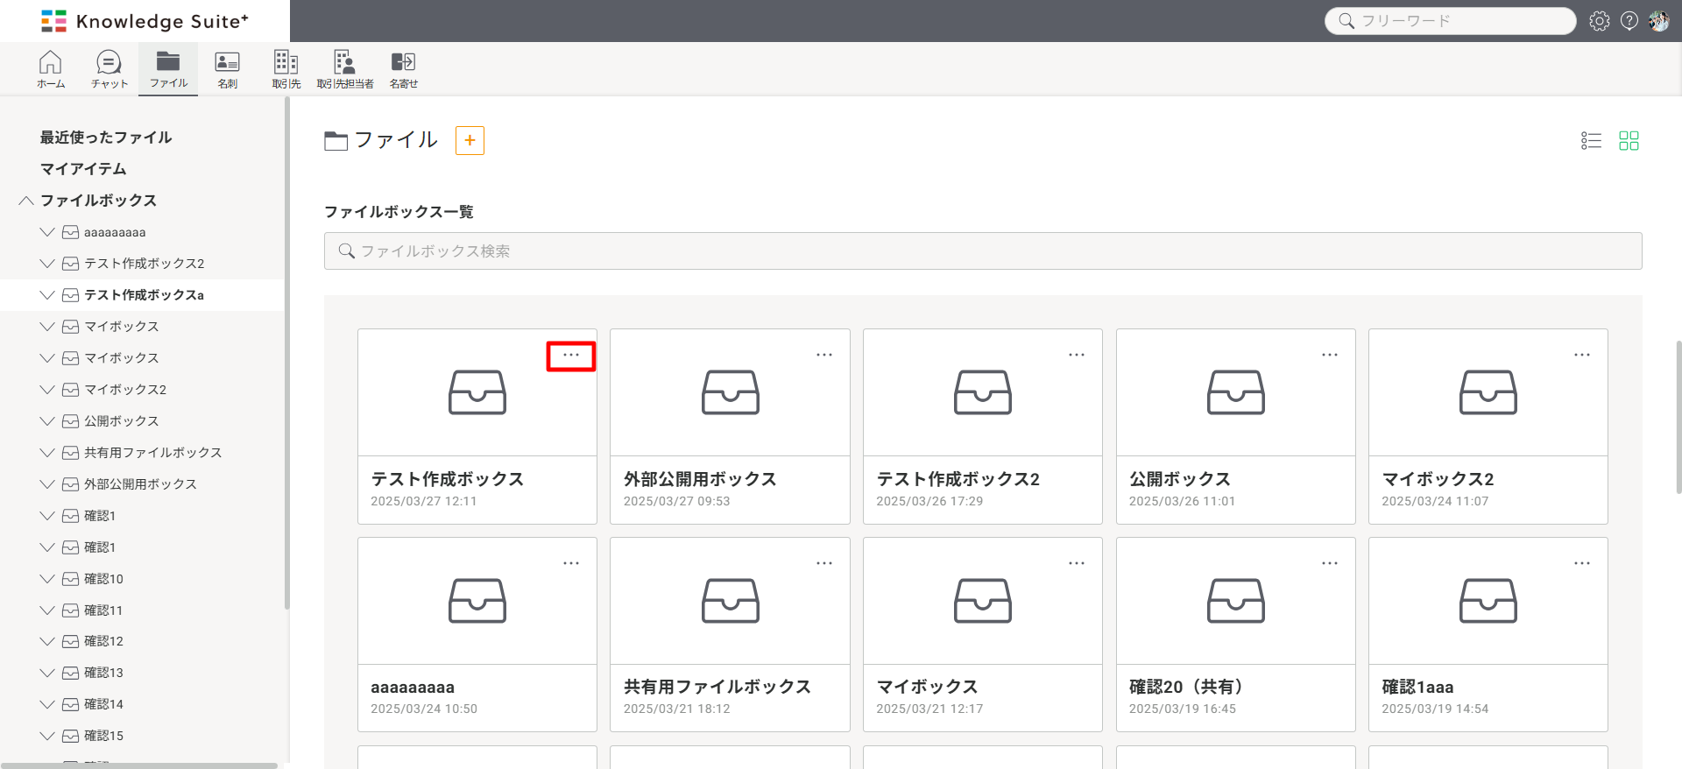The width and height of the screenshot is (1682, 769).
Task: Open menu of 確認1aaa card
Action: click(x=1582, y=563)
